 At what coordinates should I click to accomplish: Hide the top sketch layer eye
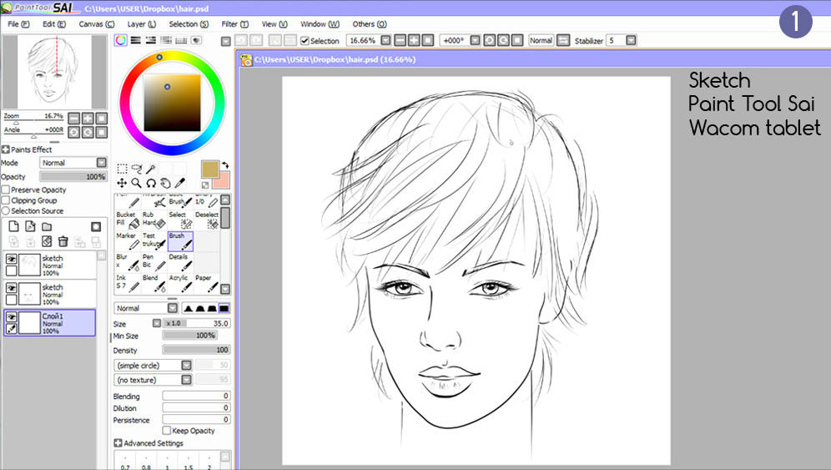click(11, 259)
